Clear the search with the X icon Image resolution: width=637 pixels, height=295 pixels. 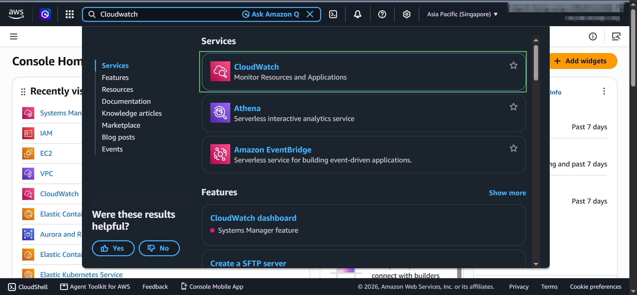[310, 14]
